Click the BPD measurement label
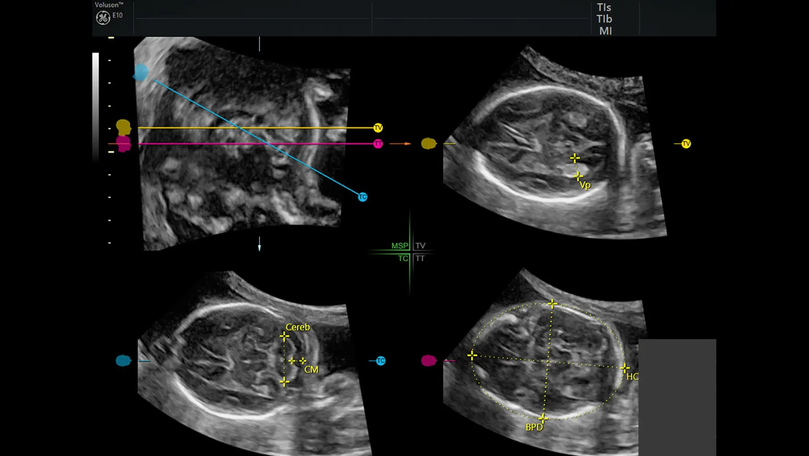Screen dimensions: 809x456 534,427
